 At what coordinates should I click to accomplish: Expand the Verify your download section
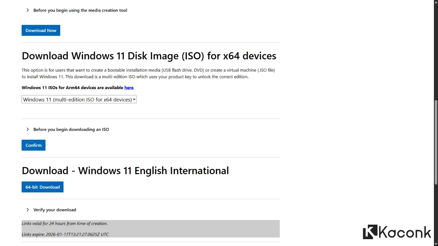coord(55,209)
